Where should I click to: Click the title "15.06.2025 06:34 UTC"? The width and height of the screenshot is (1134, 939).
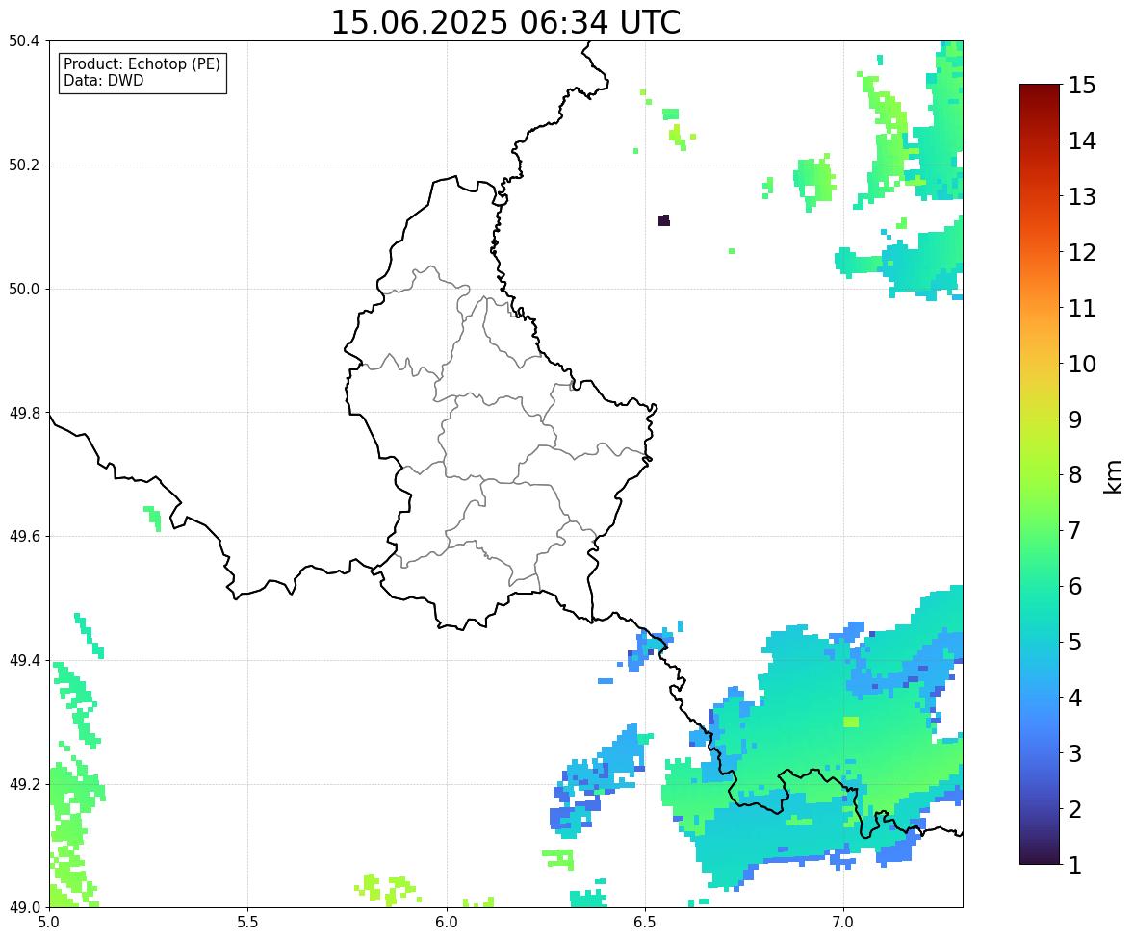(505, 22)
